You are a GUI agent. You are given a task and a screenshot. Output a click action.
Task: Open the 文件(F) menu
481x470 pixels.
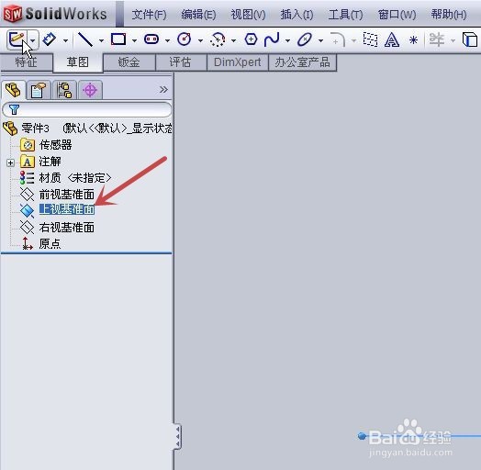(x=149, y=15)
